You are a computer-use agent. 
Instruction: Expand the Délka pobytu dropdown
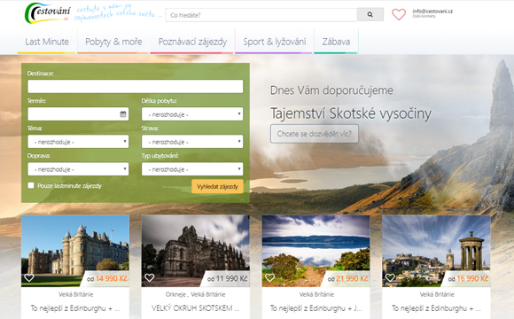(x=192, y=114)
